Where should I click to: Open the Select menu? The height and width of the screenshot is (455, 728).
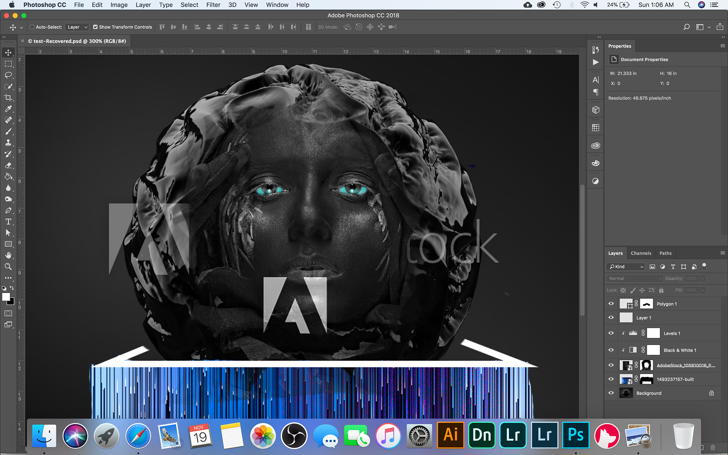[x=189, y=5]
